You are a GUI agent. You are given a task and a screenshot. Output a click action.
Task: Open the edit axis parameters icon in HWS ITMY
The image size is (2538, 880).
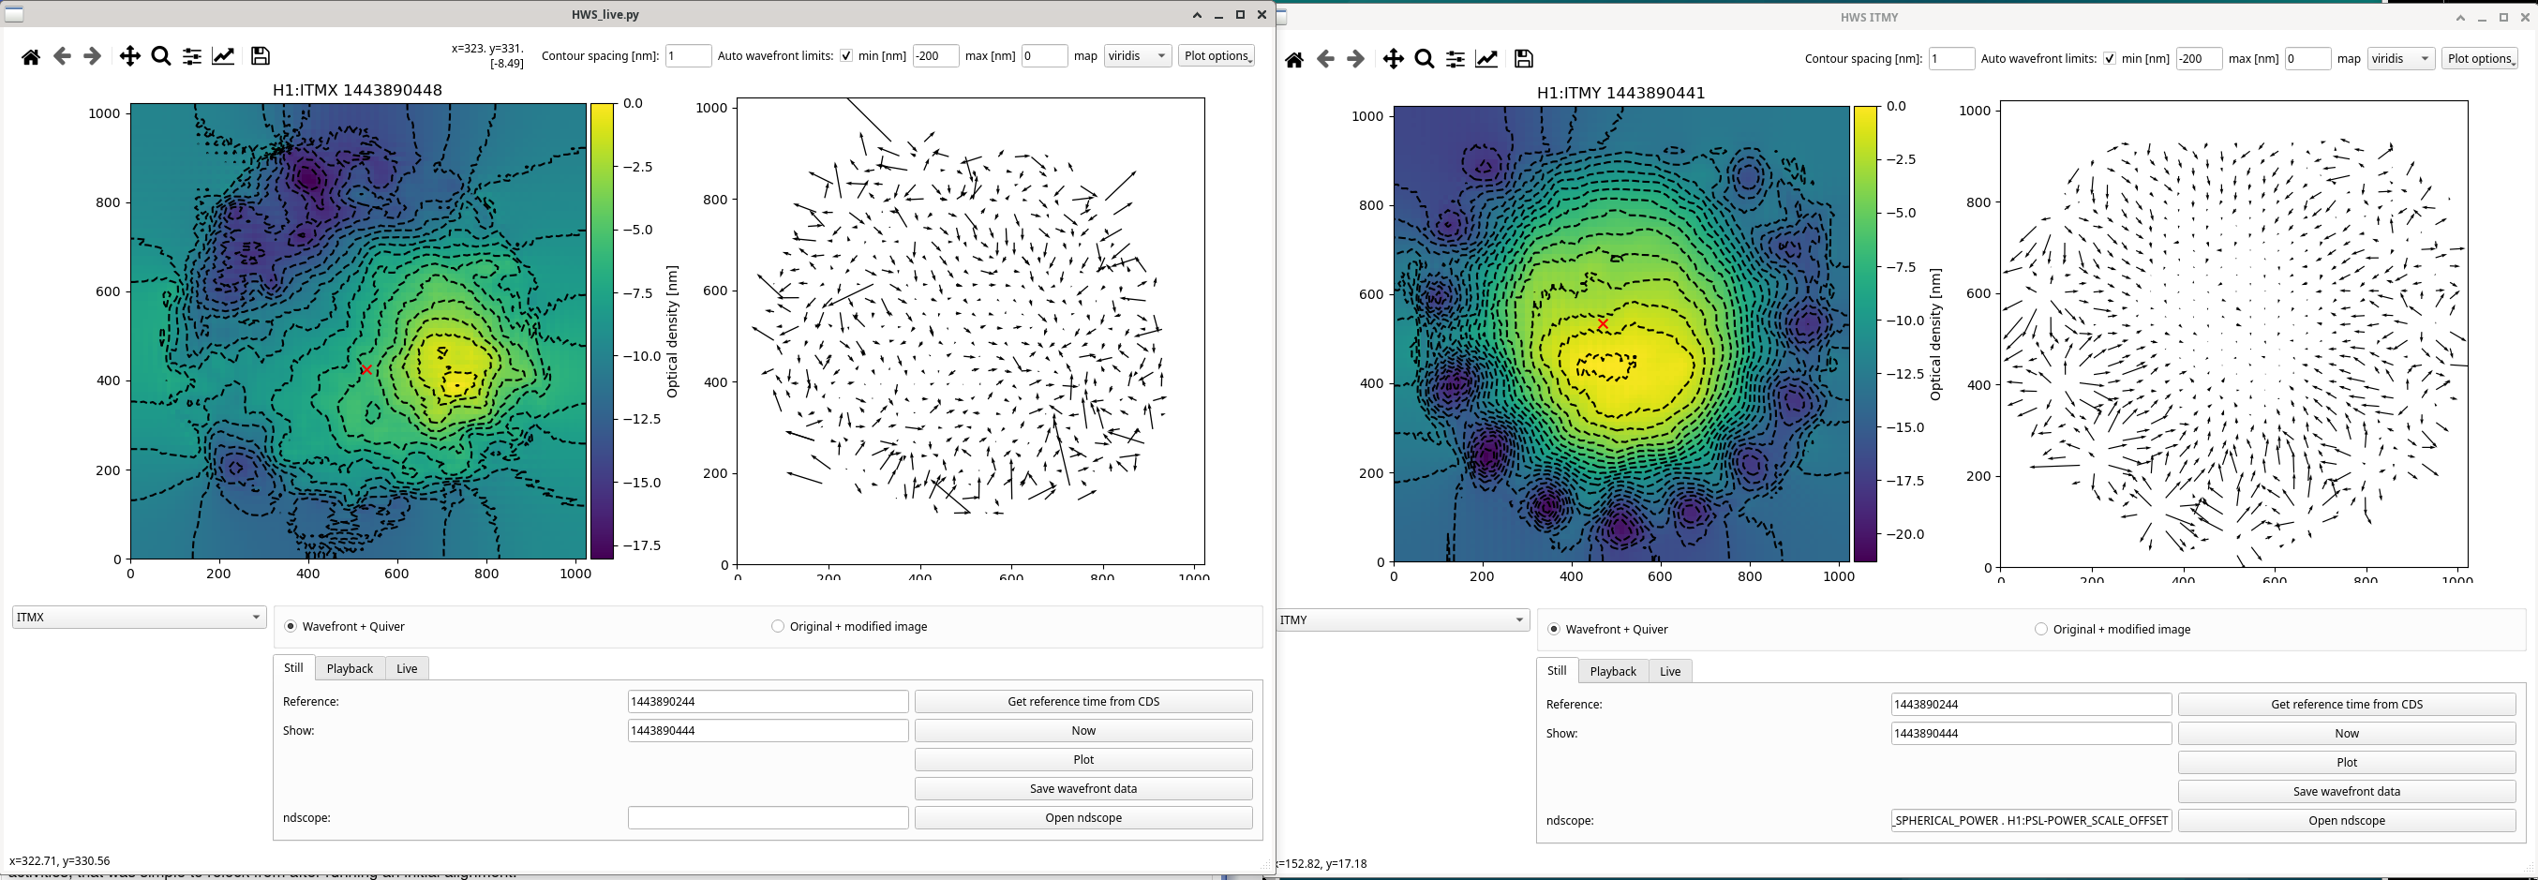pos(1486,60)
